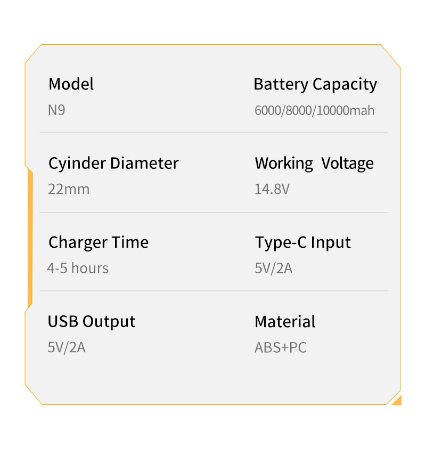Select the ABS+PC material value
The height and width of the screenshot is (456, 426).
click(x=280, y=347)
